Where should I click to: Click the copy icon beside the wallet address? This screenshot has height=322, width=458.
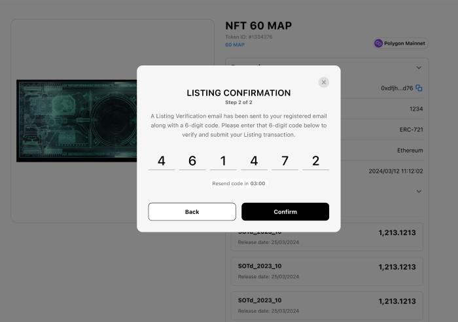pos(419,88)
